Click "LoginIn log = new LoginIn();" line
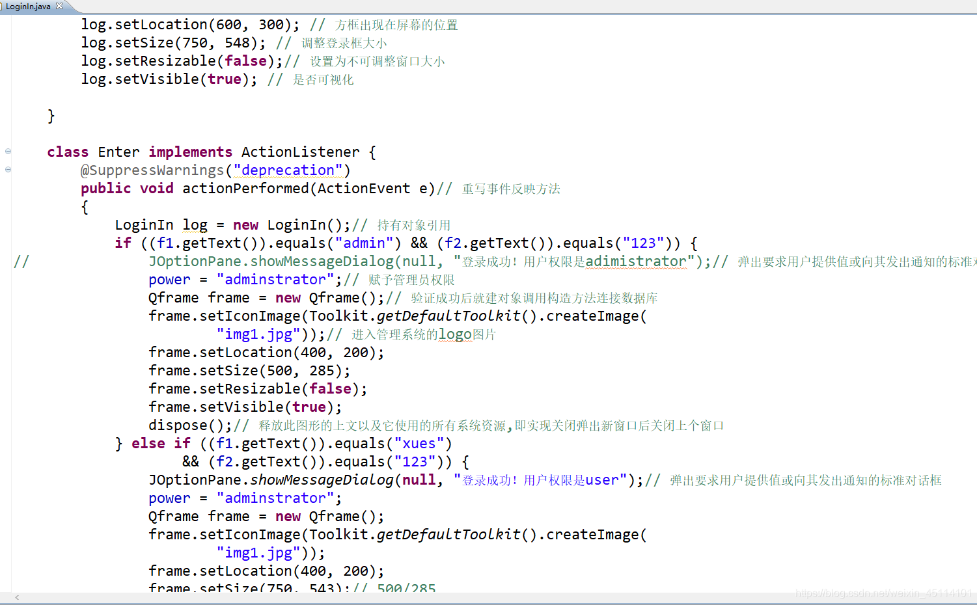Image resolution: width=977 pixels, height=605 pixels. pos(233,224)
